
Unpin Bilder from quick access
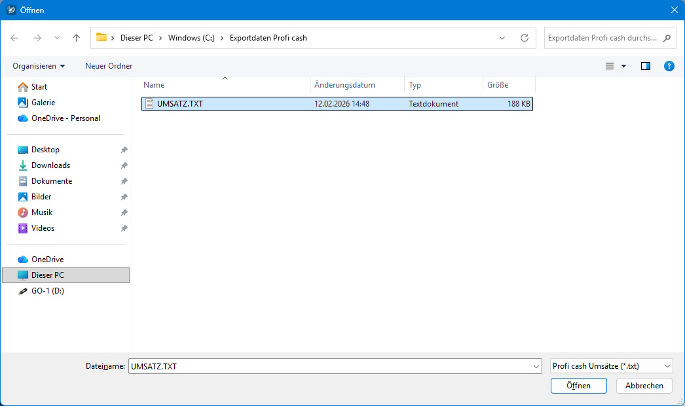(124, 196)
